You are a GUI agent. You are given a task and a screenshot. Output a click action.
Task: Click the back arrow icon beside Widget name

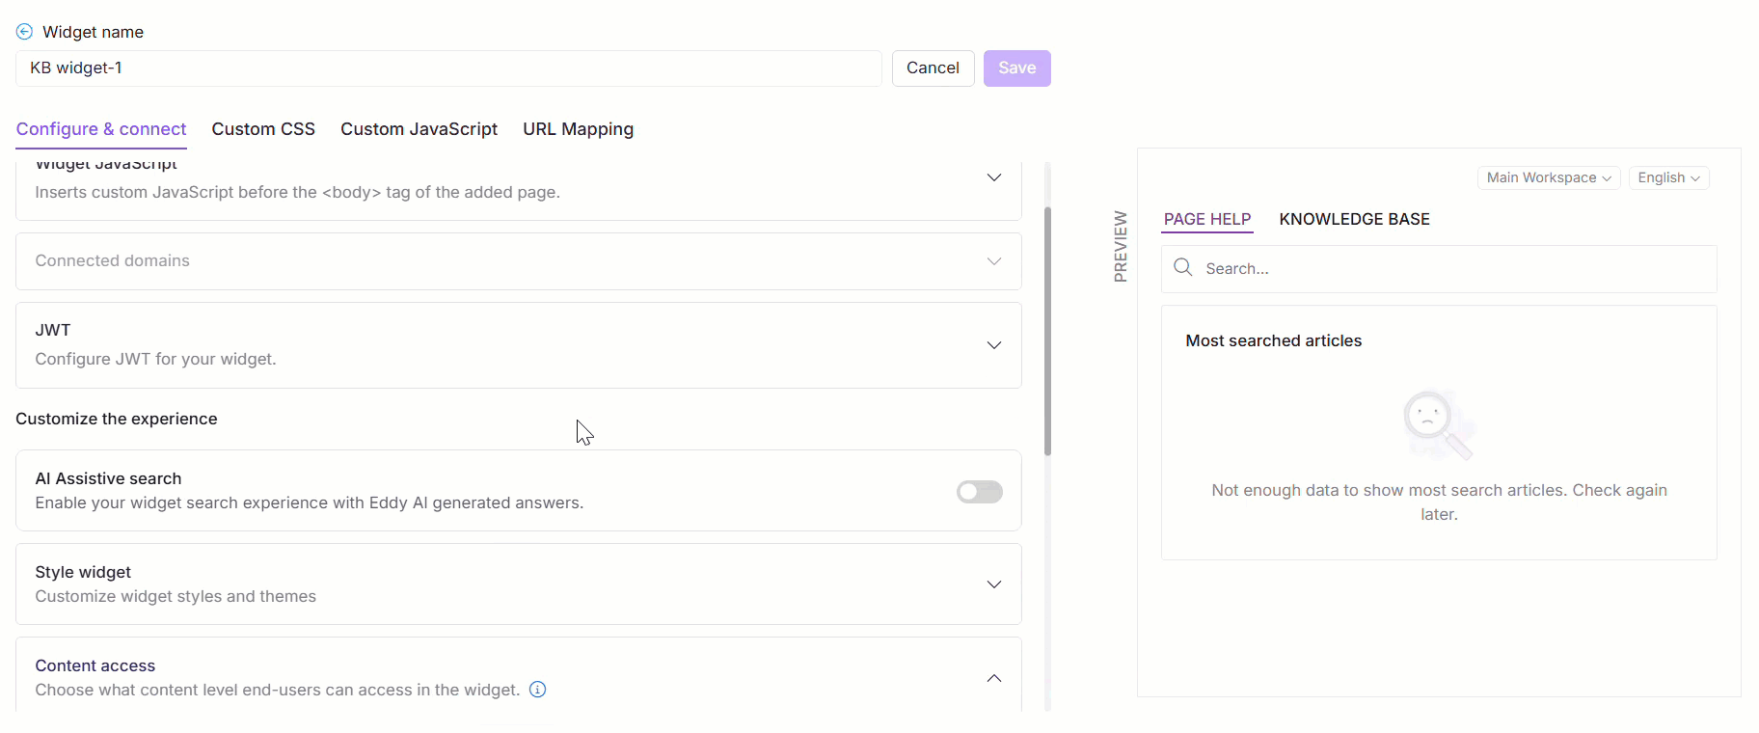point(24,32)
